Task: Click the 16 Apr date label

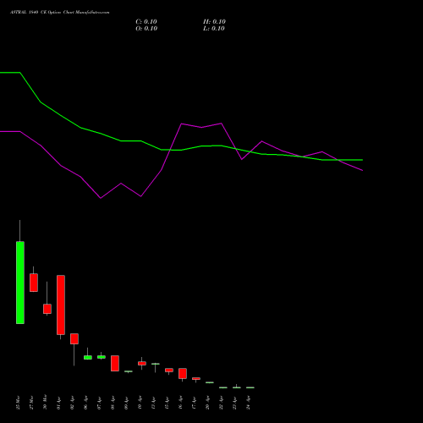Action: (181, 403)
